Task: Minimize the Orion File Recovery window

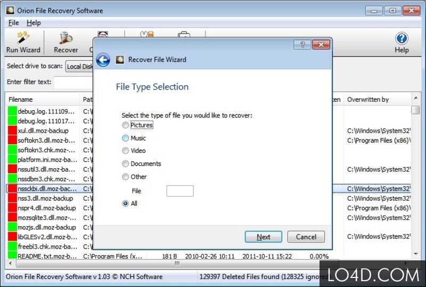Action: tap(374, 11)
